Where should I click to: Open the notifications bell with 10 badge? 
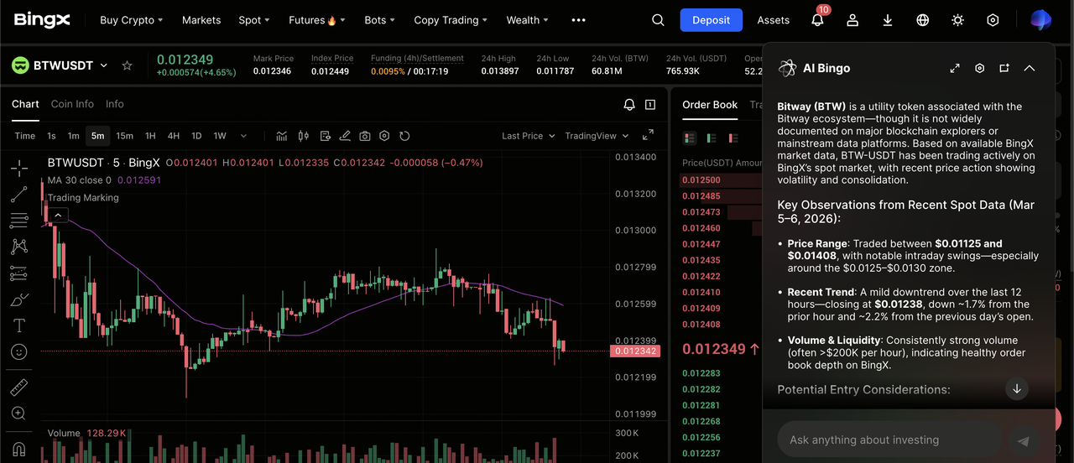[817, 20]
